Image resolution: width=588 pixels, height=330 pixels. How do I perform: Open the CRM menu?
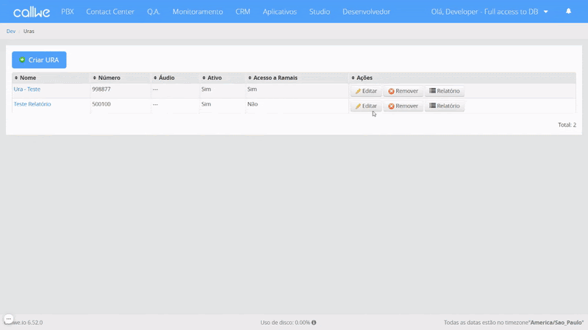point(243,12)
